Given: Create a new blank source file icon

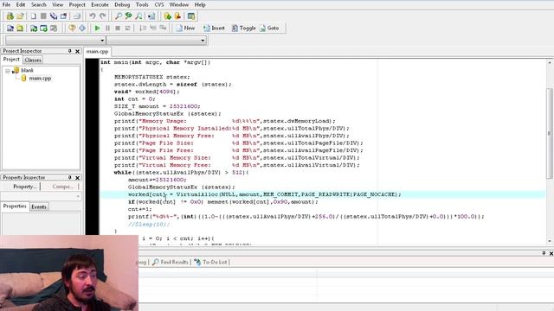Looking at the screenshot, I should [33, 16].
